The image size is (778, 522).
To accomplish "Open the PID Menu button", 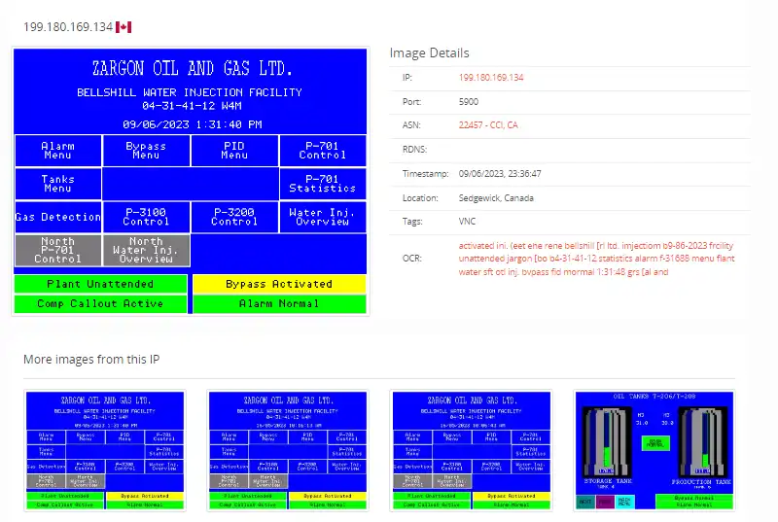I will [234, 151].
